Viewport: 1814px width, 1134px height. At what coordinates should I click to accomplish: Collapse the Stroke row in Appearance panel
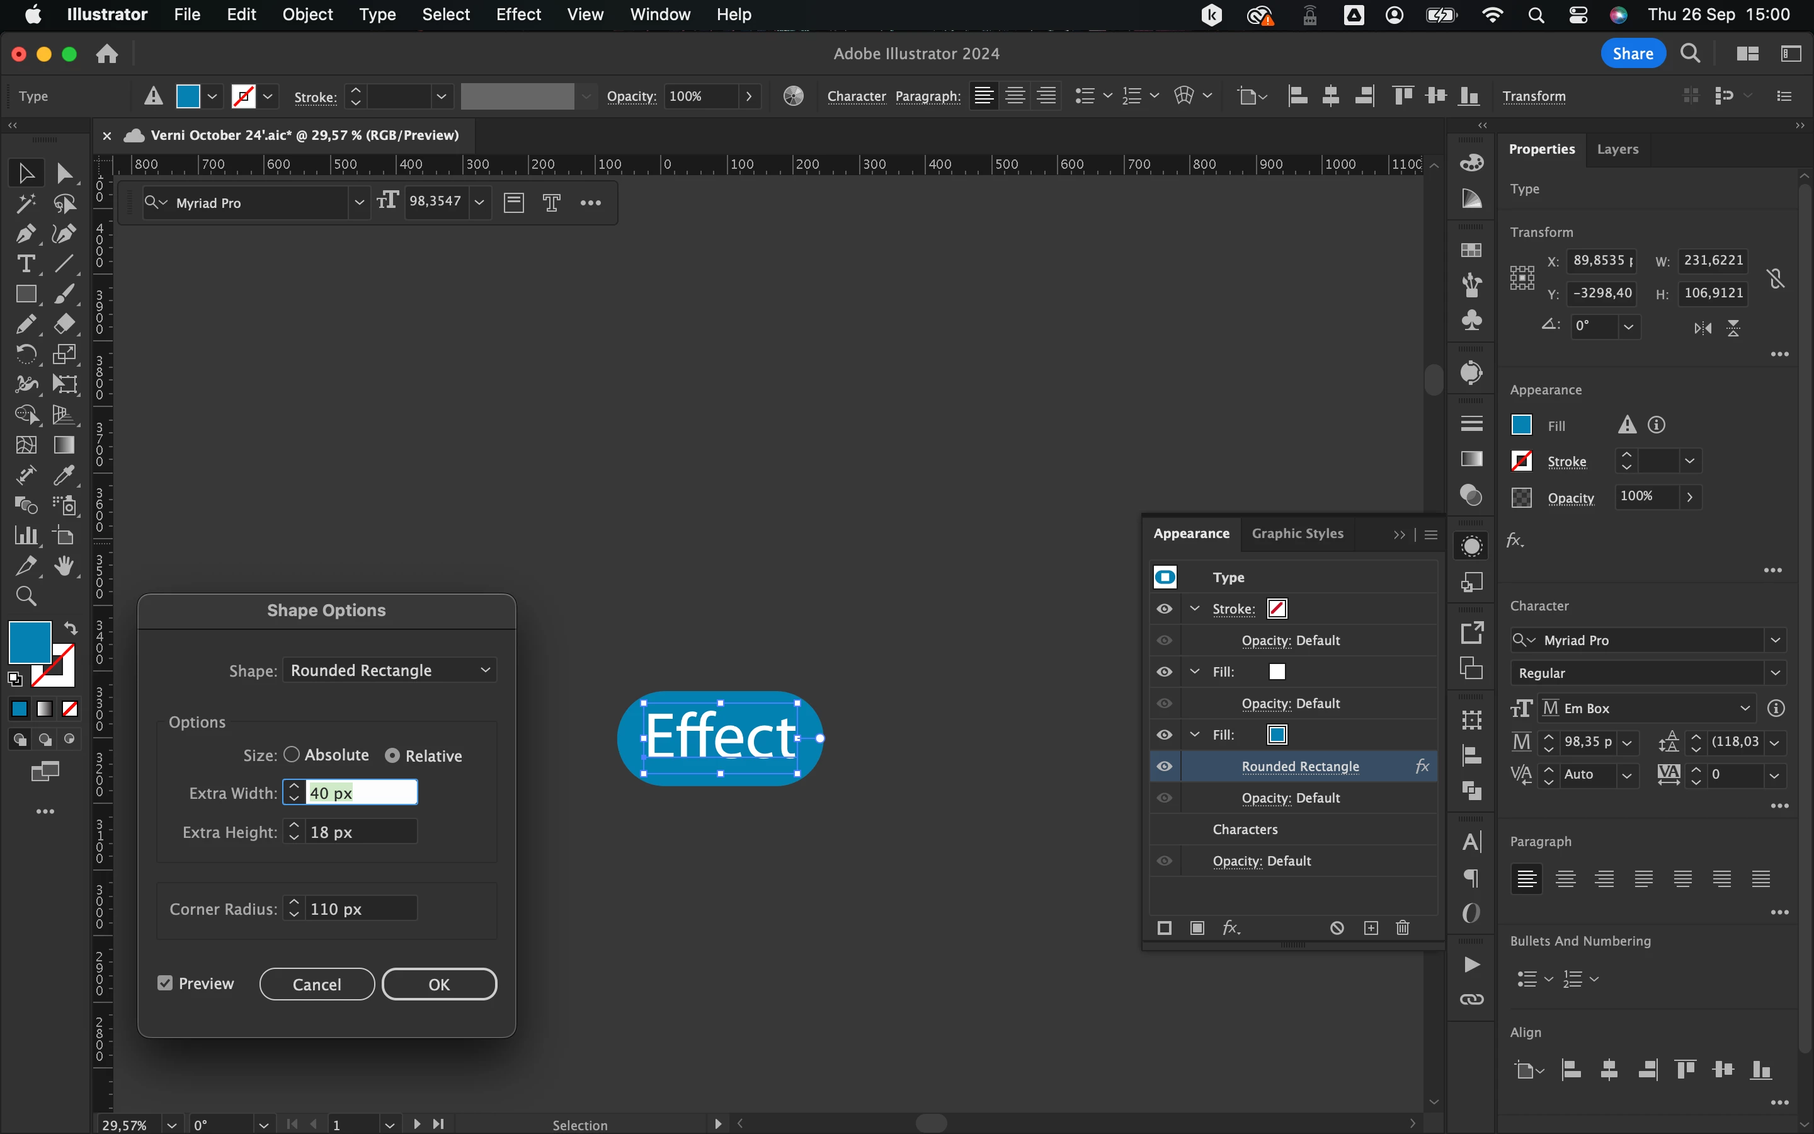(1195, 609)
